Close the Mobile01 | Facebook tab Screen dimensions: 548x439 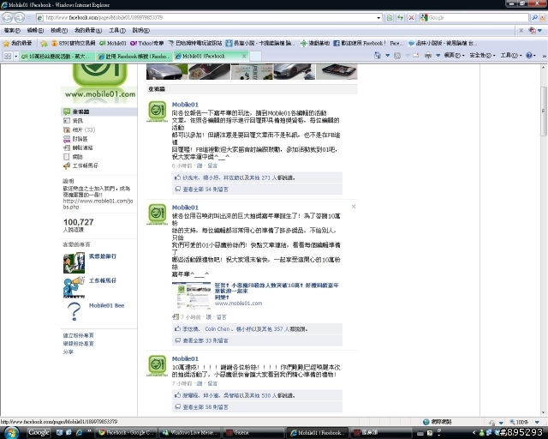click(244, 56)
